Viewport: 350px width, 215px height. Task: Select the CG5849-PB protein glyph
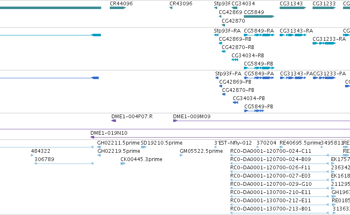click(254, 111)
